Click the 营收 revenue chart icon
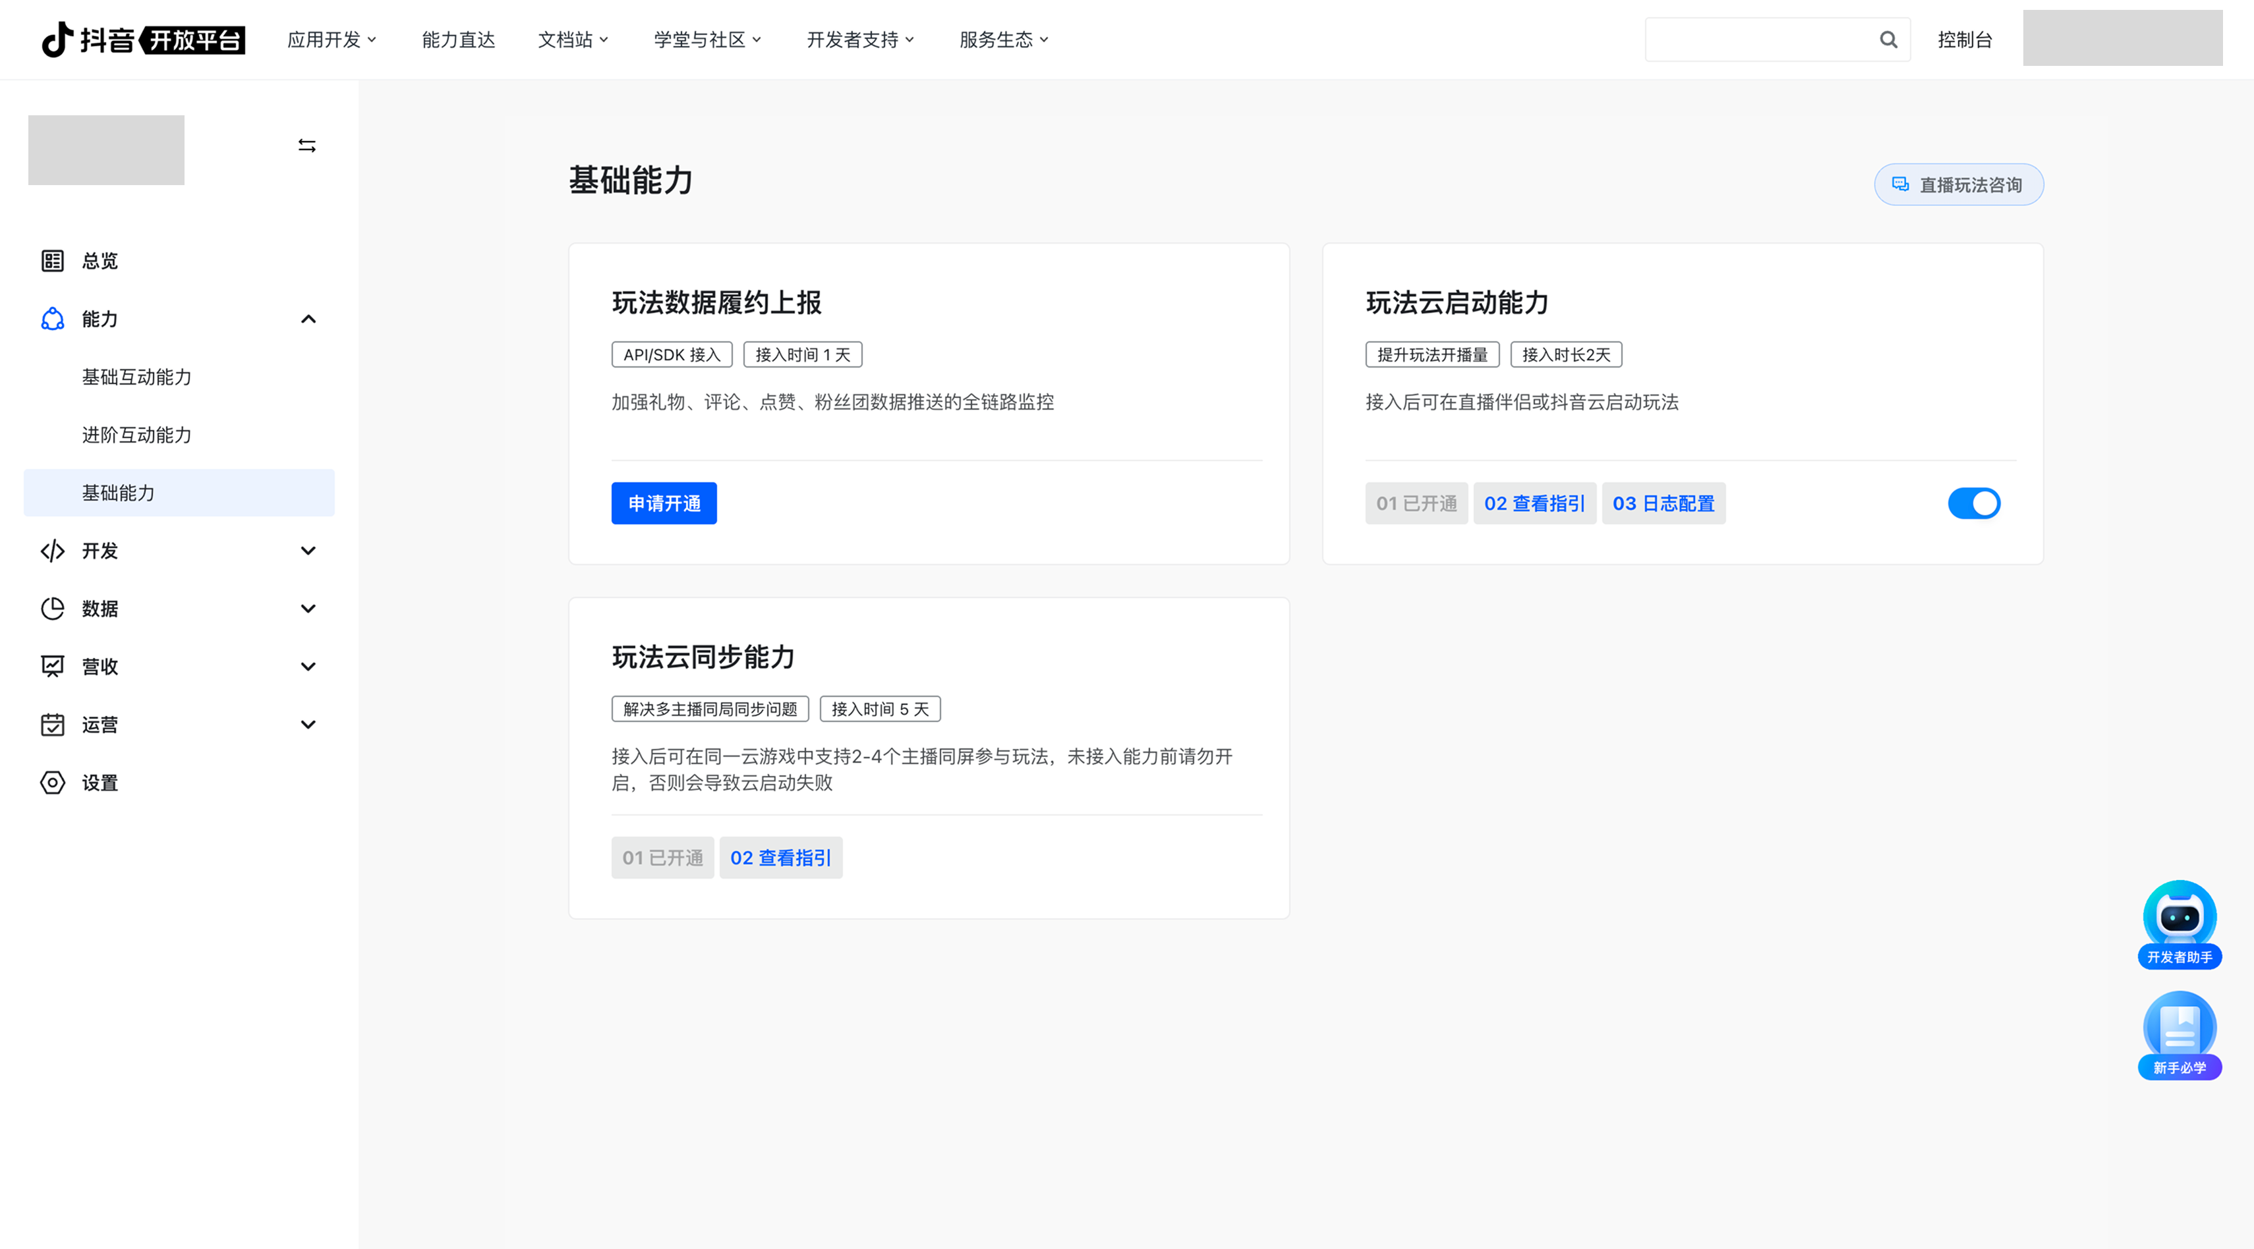The width and height of the screenshot is (2254, 1249). coord(53,667)
